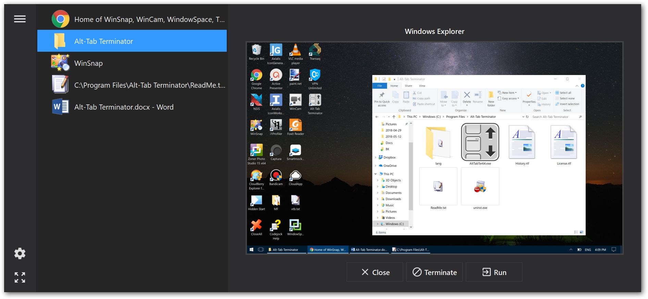
Task: Click the Word icon for Alt-Tab Terminator.docx
Action: pyautogui.click(x=61, y=107)
